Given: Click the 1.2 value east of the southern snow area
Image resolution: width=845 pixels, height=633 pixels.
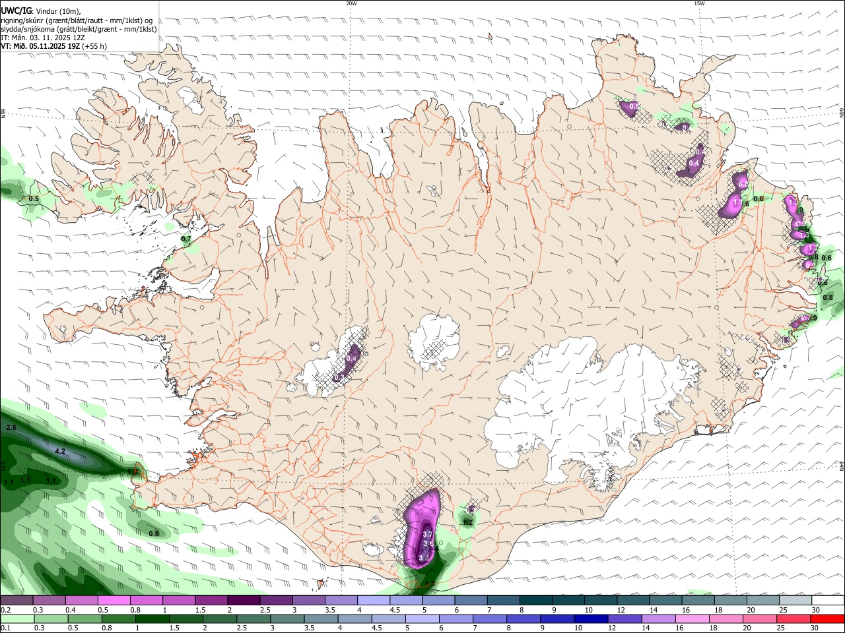Looking at the screenshot, I should coord(467,522).
